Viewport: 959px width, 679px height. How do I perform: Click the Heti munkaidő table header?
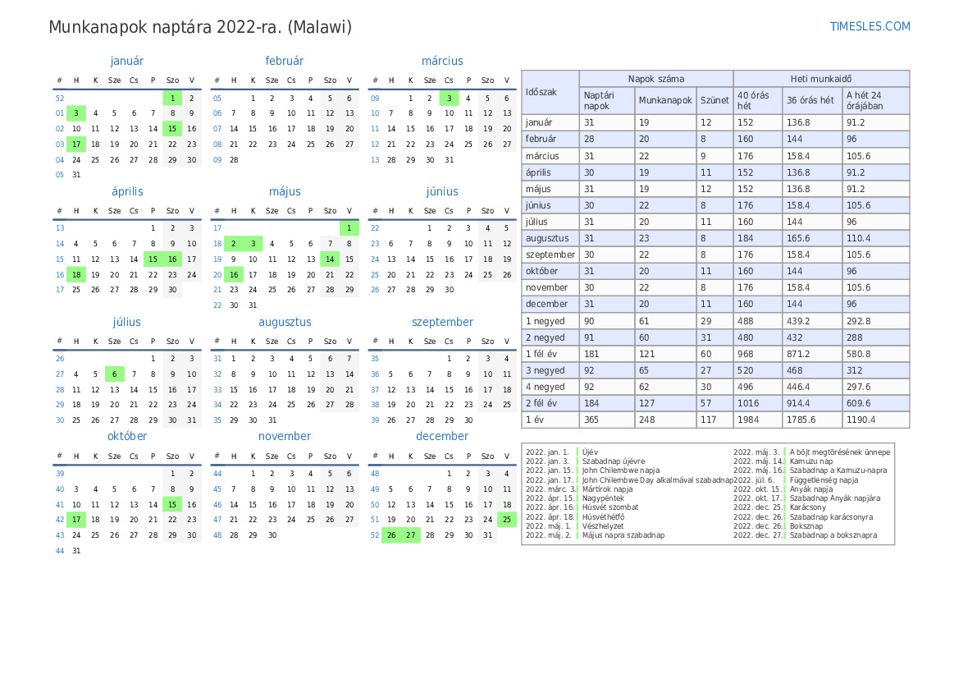821,79
